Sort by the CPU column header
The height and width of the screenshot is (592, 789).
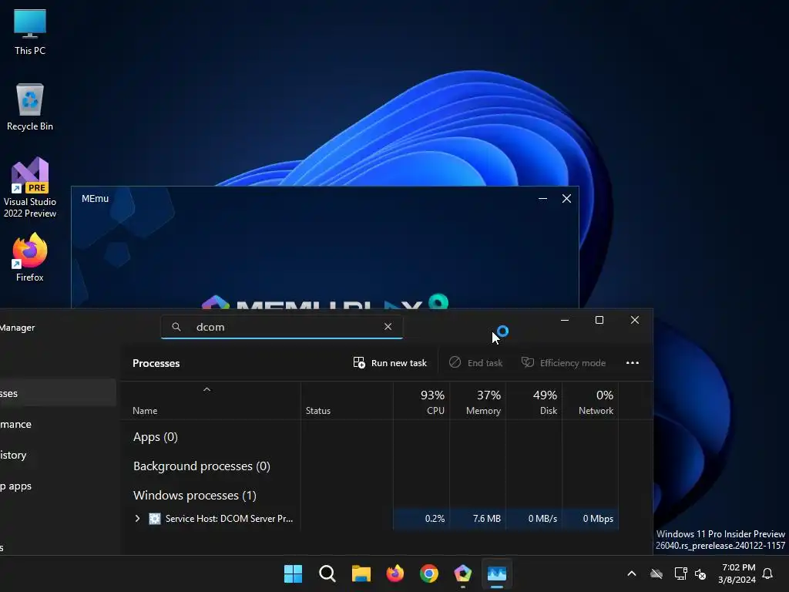421,402
